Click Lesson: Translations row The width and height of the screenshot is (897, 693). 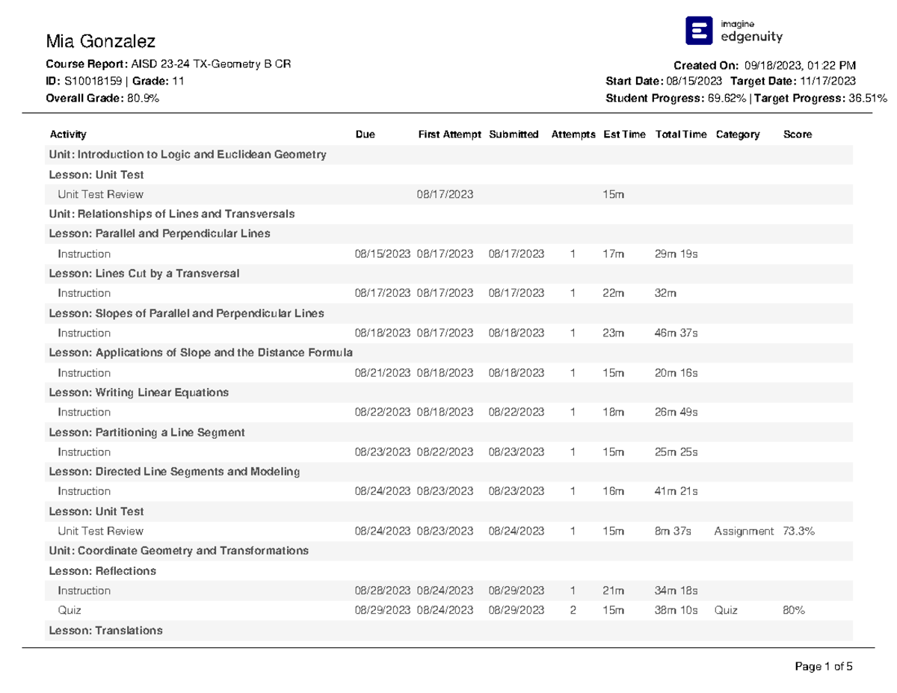coord(449,630)
